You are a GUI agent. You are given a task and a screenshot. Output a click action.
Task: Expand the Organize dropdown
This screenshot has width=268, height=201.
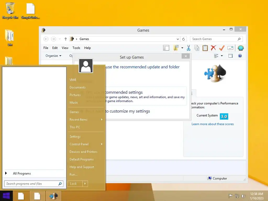point(53,56)
